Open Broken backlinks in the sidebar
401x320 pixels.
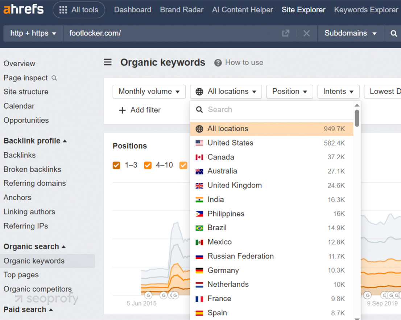click(32, 169)
